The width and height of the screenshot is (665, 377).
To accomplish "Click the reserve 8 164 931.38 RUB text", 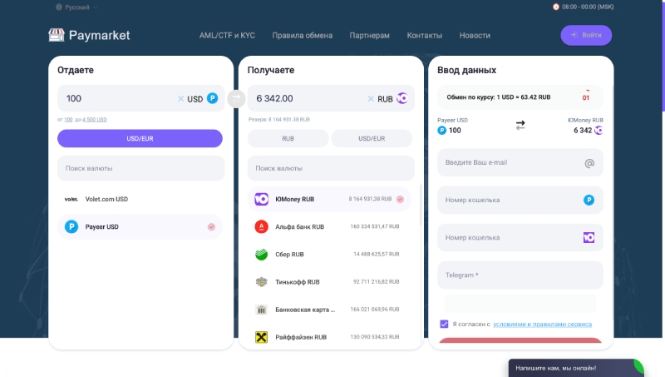I will (279, 120).
